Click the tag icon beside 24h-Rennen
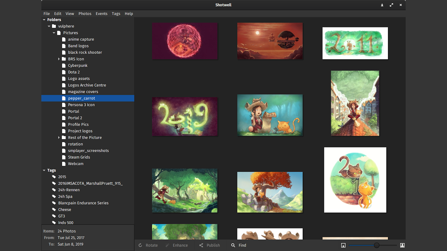 tap(54, 190)
